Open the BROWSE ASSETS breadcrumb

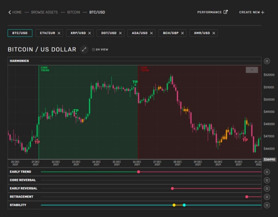44,12
